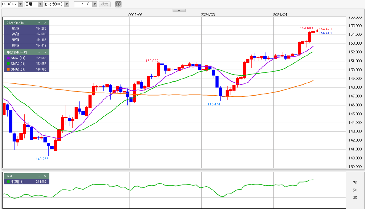Click the 2024/03 date axis label
Viewport: 365px width, 209px height.
coord(208,15)
